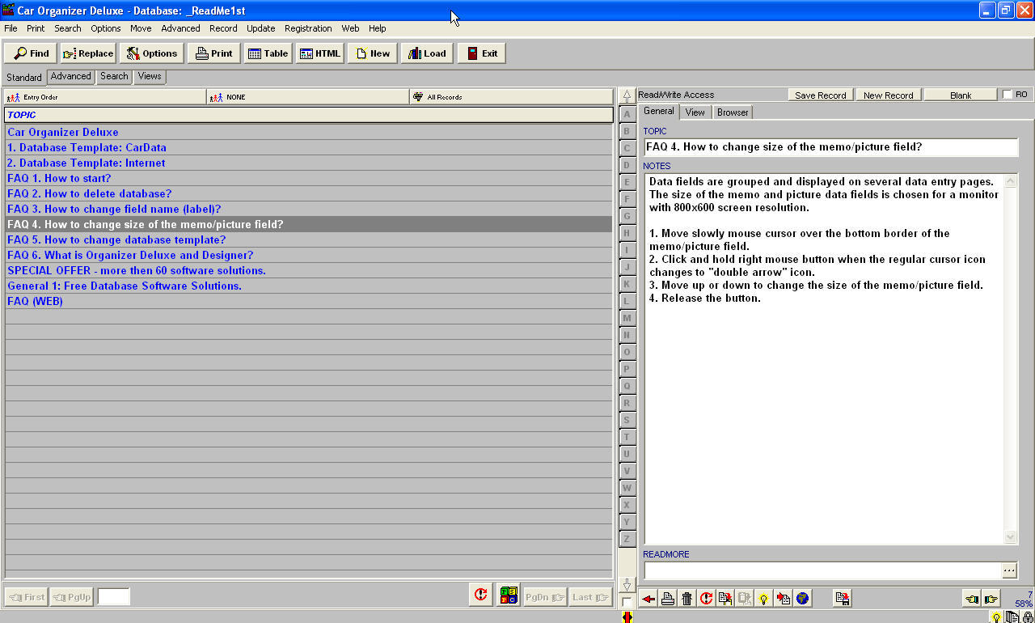Click the New Record button
Image resolution: width=1035 pixels, height=623 pixels.
pos(889,95)
